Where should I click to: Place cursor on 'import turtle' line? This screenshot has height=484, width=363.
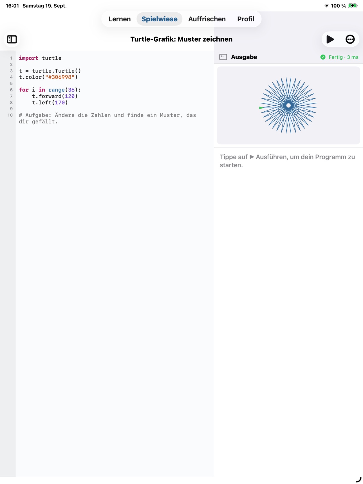click(40, 58)
